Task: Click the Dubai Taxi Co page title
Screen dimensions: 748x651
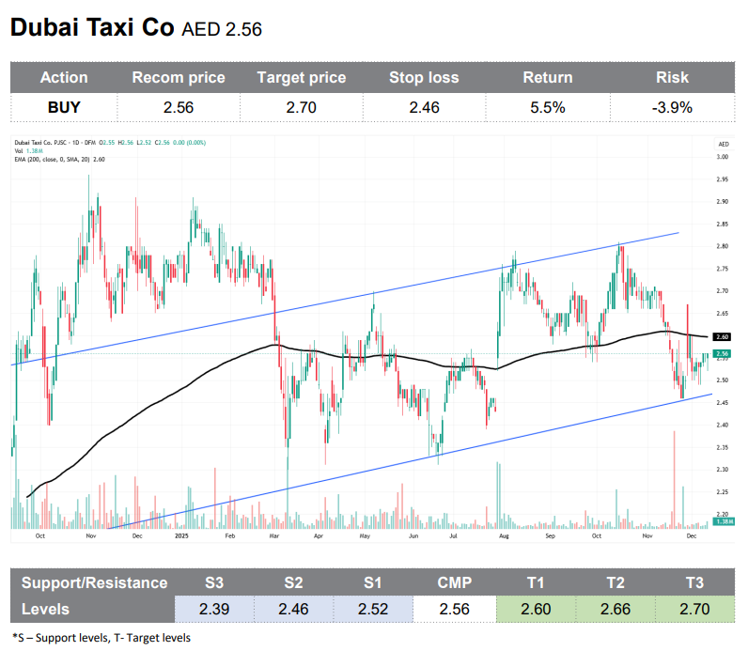Action: point(92,28)
